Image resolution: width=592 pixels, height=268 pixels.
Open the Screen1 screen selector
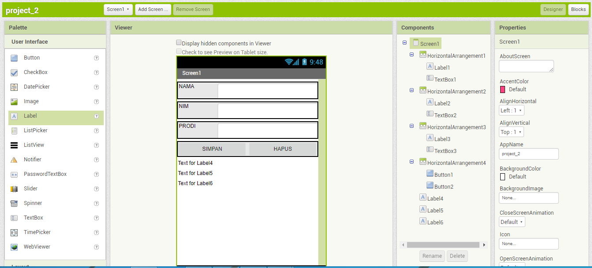pos(118,8)
